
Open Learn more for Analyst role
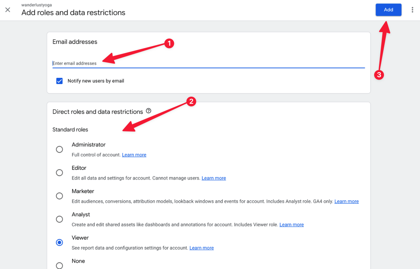[291, 224]
